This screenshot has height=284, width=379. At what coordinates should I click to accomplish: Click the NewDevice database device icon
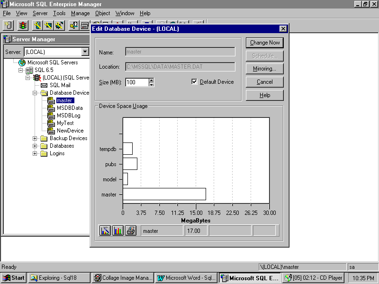51,131
